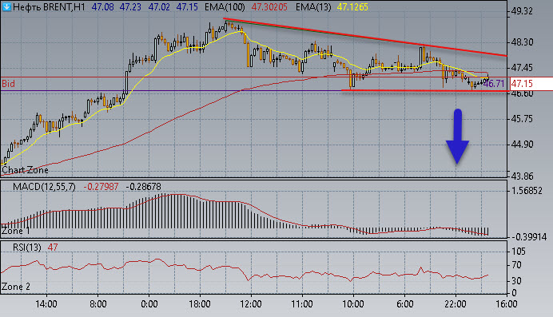Click the yellow EMA(13) value 47.1265
Screen dimensions: 553x317
[x=352, y=7]
